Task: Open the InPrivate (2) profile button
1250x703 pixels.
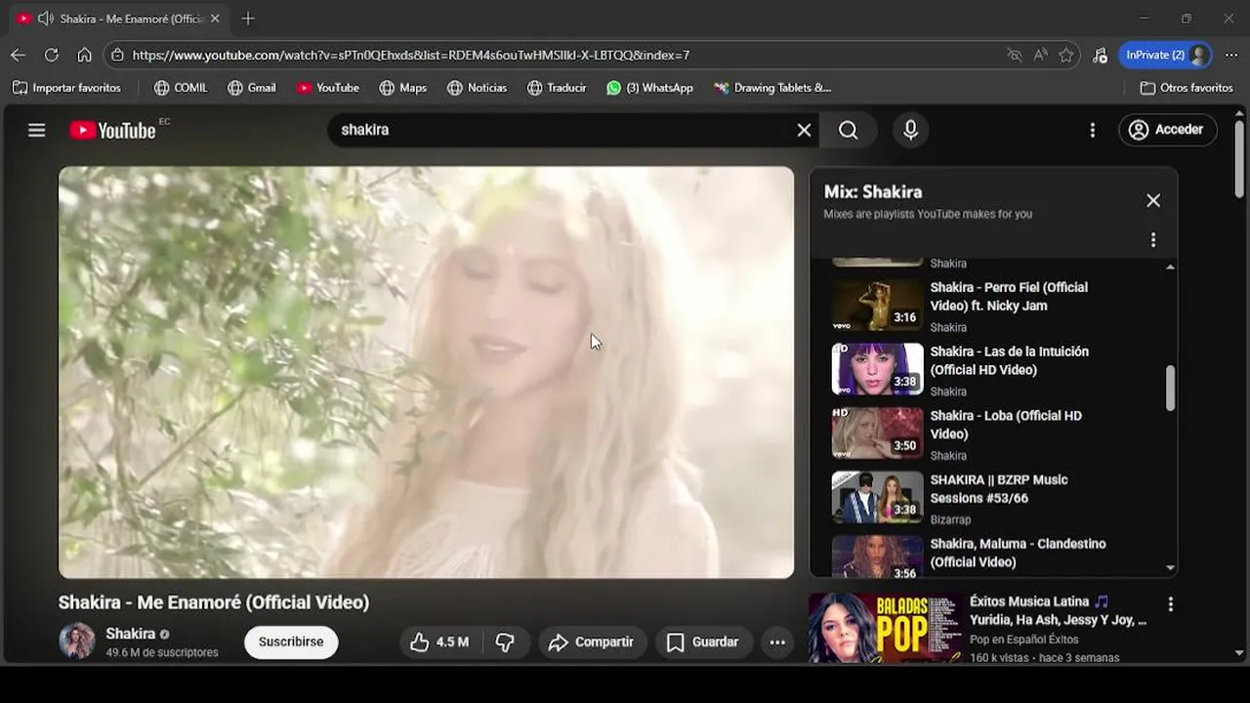Action: [x=1166, y=55]
